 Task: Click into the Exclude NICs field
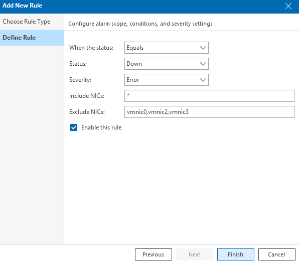pos(209,112)
